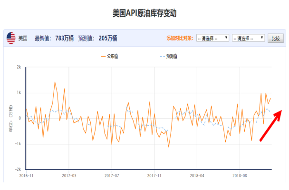The height and width of the screenshot is (190, 289).
Task: Click the y-axis unit label 单位：(万桶)
Action: pos(10,119)
